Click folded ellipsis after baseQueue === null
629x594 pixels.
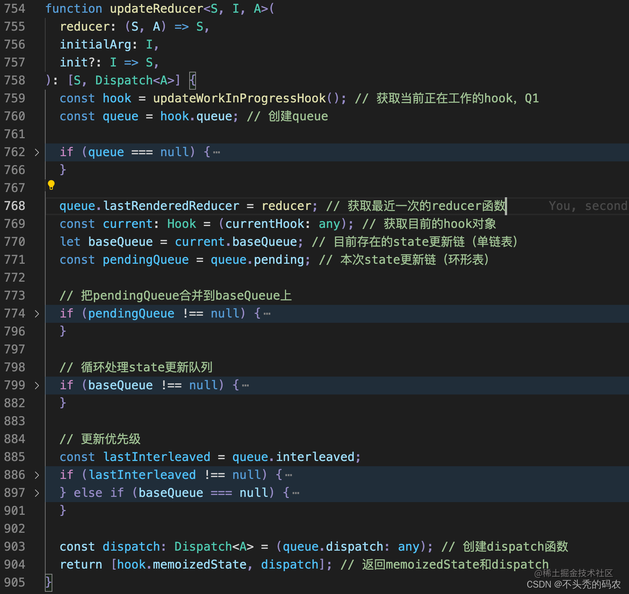[x=296, y=493]
